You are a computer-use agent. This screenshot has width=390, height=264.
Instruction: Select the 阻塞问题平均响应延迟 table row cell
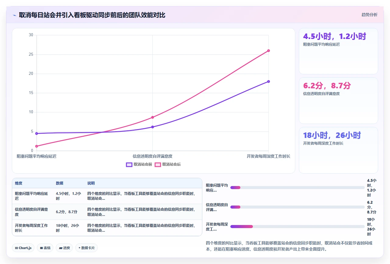click(x=33, y=196)
